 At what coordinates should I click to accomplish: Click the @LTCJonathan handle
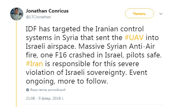tap(38, 17)
